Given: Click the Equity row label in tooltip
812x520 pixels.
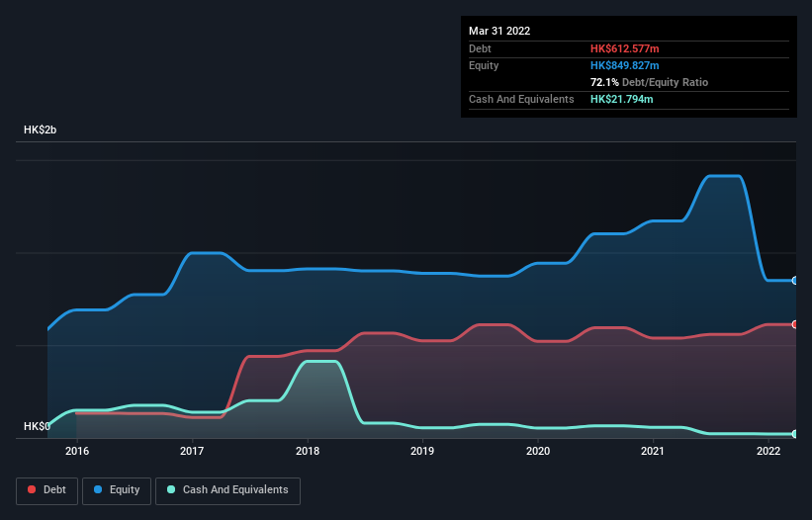Looking at the screenshot, I should (x=484, y=65).
